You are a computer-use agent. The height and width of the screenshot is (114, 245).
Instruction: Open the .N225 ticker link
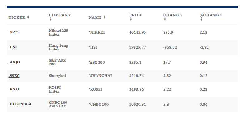[x=14, y=32]
